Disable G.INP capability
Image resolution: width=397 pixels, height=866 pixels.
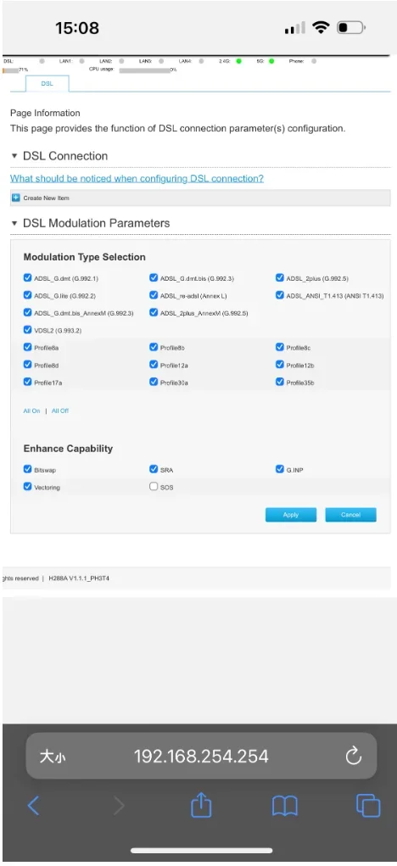point(279,469)
